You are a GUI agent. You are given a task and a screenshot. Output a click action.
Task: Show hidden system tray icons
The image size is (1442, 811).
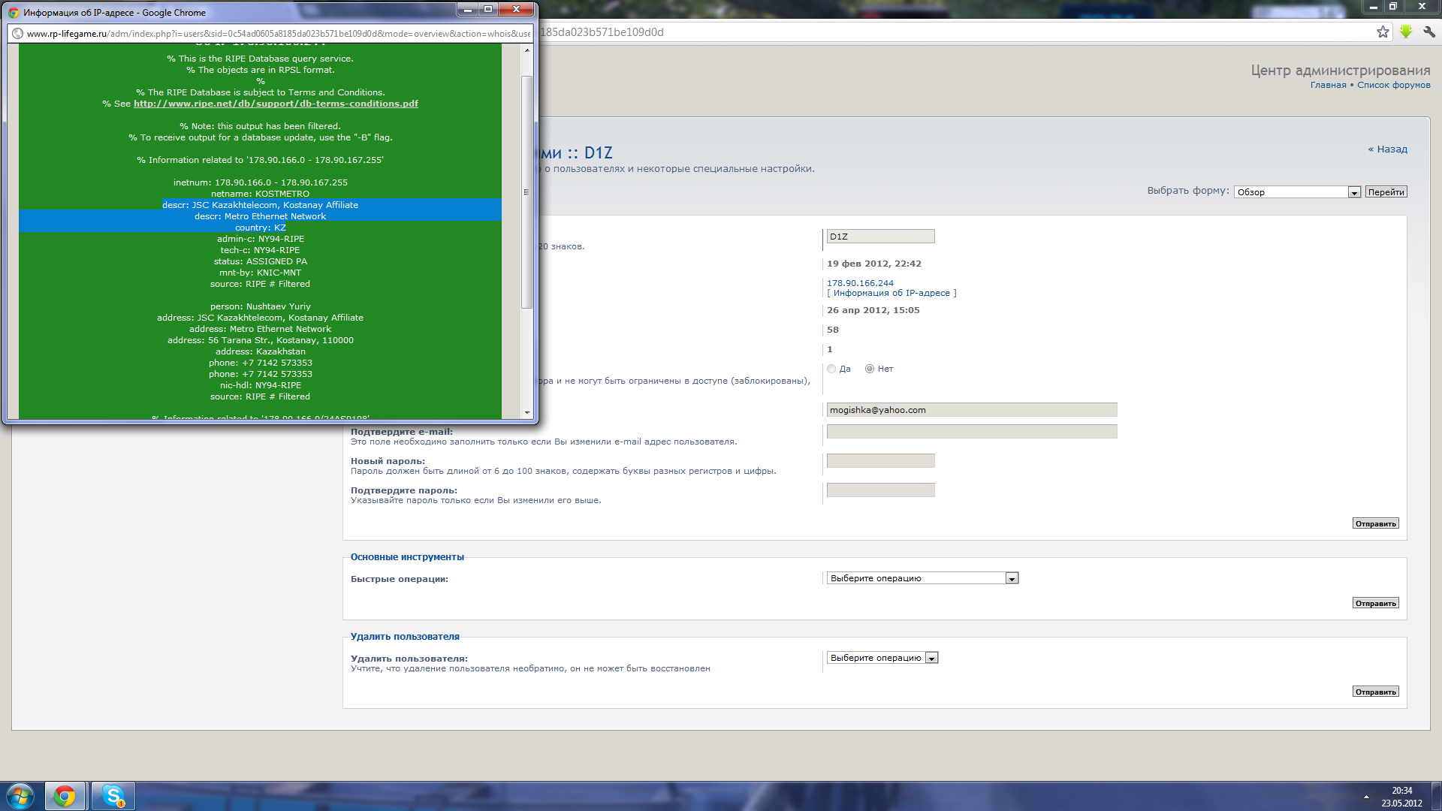1366,797
